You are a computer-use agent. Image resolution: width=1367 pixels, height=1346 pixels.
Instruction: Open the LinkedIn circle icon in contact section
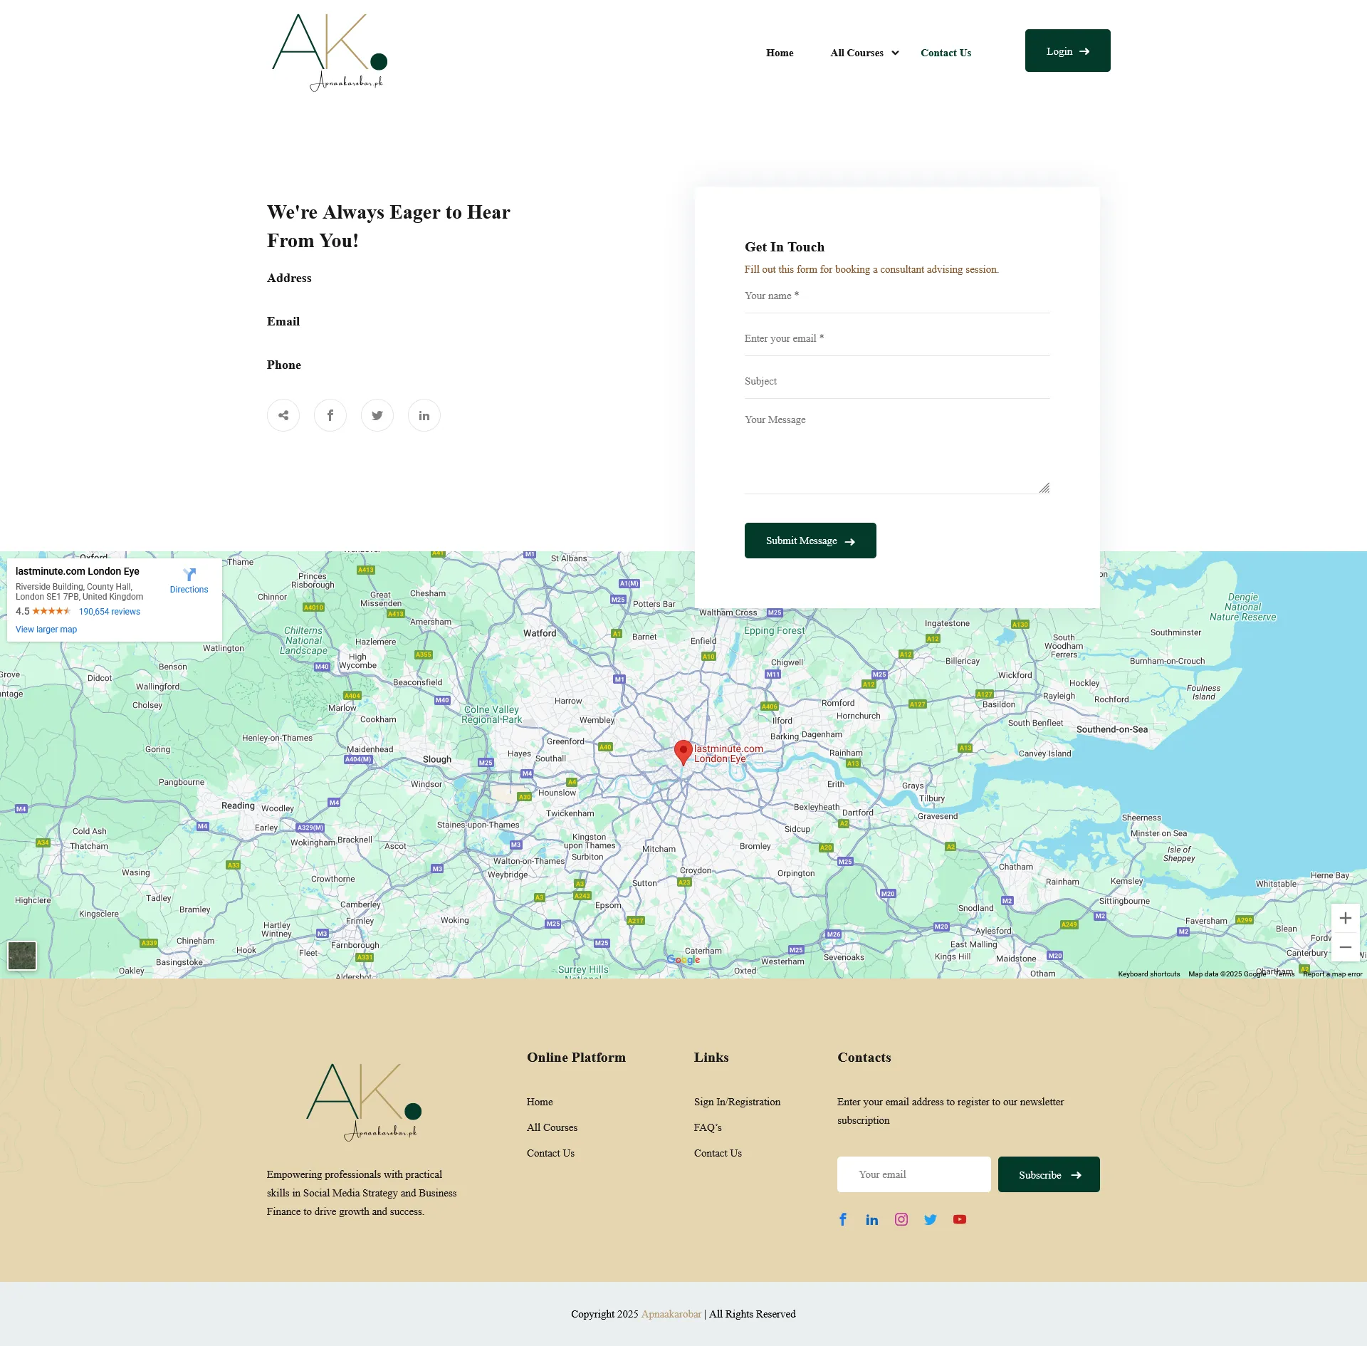(424, 415)
